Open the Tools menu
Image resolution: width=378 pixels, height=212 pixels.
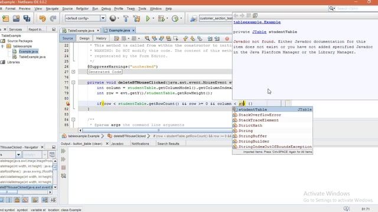142,9
